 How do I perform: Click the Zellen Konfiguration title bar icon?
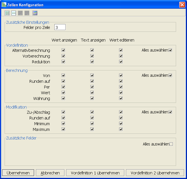(x=4, y=5)
